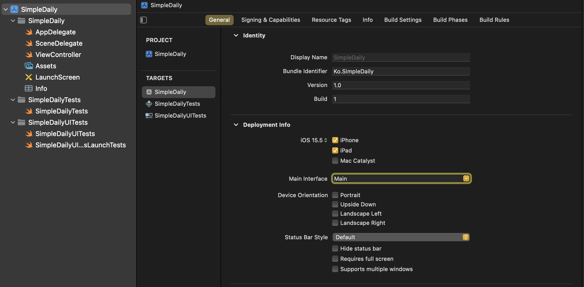Open the Status Bar Style dropdown
The width and height of the screenshot is (584, 287).
click(466, 237)
